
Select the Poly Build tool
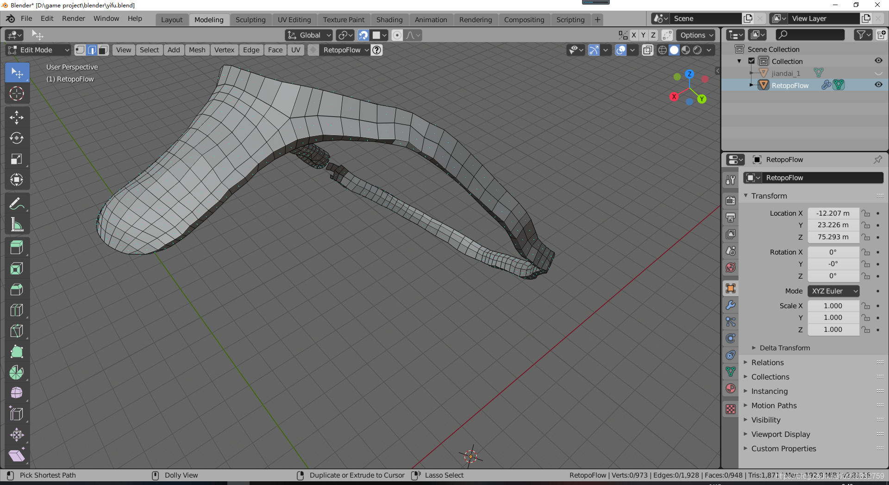(x=17, y=352)
